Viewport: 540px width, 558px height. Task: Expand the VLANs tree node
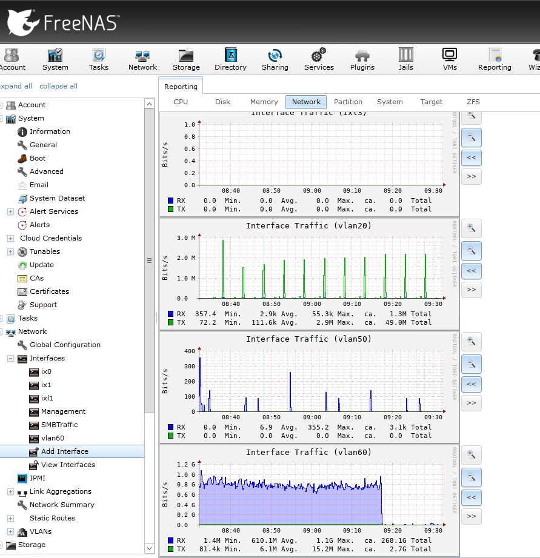(11, 532)
